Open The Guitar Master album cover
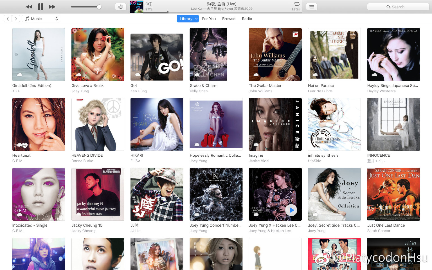 275,54
